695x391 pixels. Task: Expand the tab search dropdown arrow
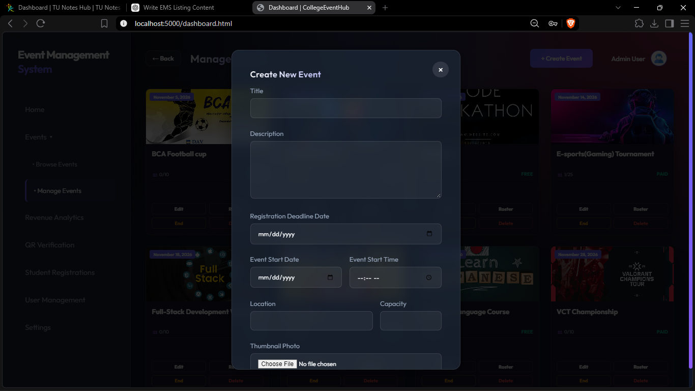tap(618, 8)
